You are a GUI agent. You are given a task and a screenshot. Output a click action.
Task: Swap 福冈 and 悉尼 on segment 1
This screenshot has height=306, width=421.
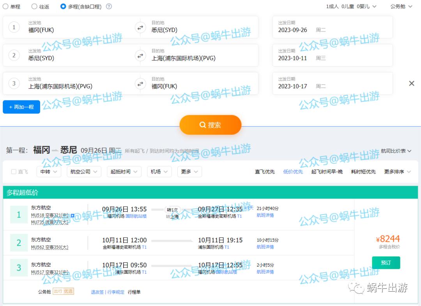click(140, 27)
